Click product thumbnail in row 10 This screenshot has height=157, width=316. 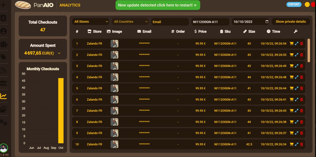114,144
